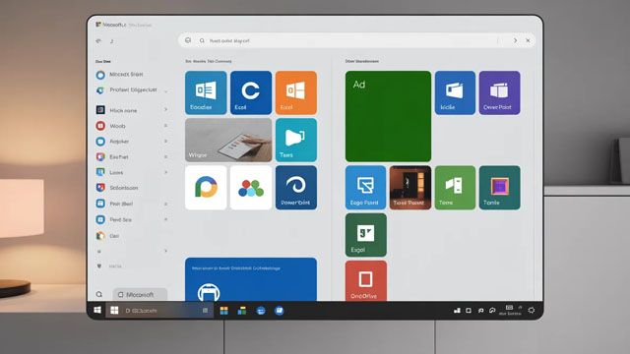Open the red OneDrive tile
The image size is (630, 354).
(x=365, y=281)
